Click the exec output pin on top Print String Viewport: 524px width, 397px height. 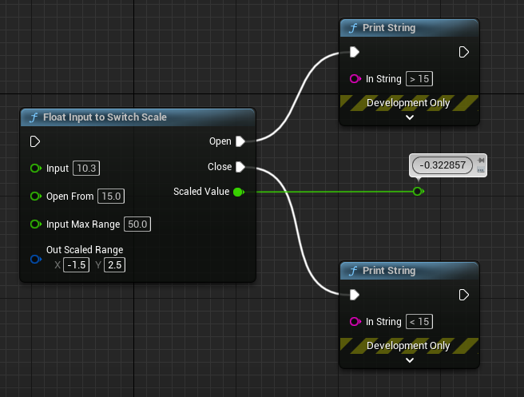pos(463,53)
